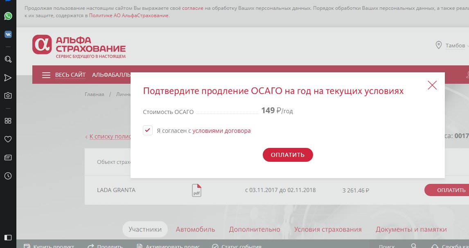This screenshot has width=469, height=248.
Task: Click ОПЛАТИТЬ button in the dialog
Action: [288, 155]
